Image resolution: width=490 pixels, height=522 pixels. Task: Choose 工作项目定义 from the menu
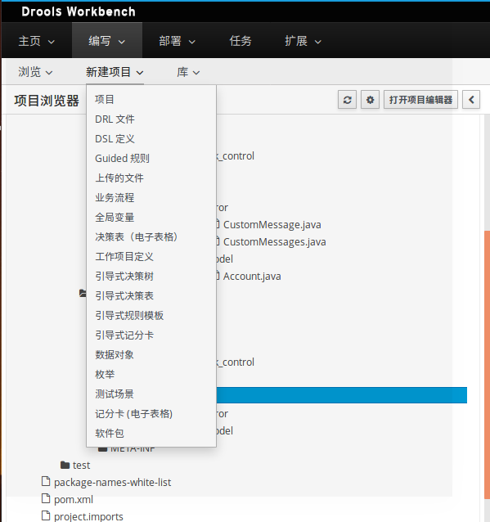(x=151, y=256)
